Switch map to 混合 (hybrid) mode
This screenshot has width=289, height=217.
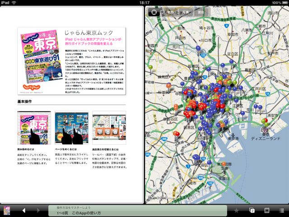pyautogui.click(x=201, y=12)
